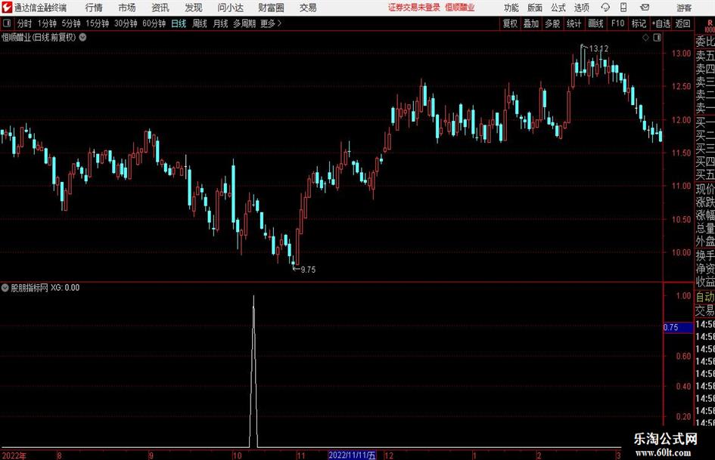Viewport: 715px width, 460px height.
Task: Toggle the right panel icon at chart top-right
Action: tap(657, 38)
